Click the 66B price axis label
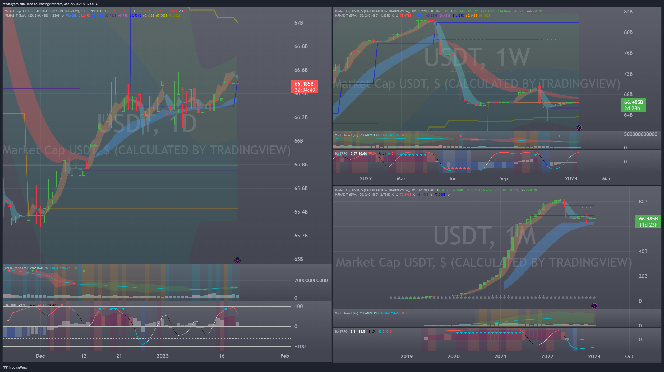The width and height of the screenshot is (664, 372). 298,141
